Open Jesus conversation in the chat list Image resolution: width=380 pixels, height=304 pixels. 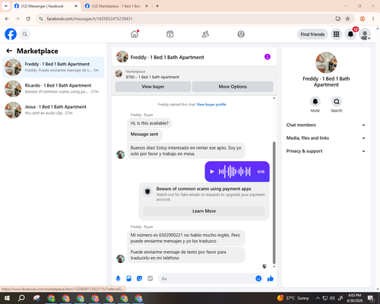pyautogui.click(x=53, y=109)
